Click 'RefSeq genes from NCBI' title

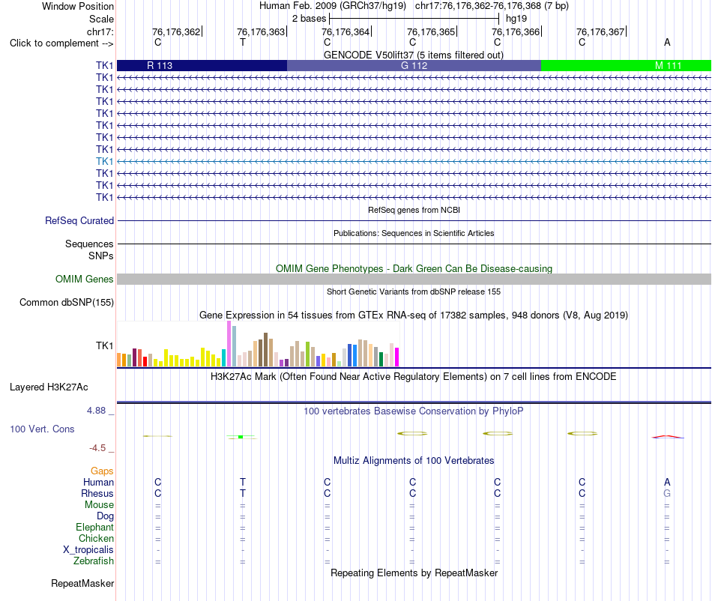(414, 210)
